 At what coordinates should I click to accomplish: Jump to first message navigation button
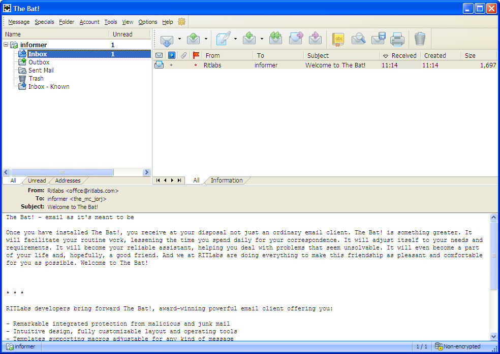click(158, 180)
